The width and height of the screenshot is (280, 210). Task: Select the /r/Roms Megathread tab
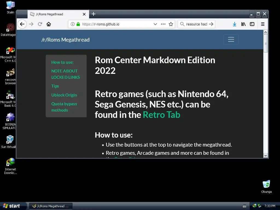point(58,14)
